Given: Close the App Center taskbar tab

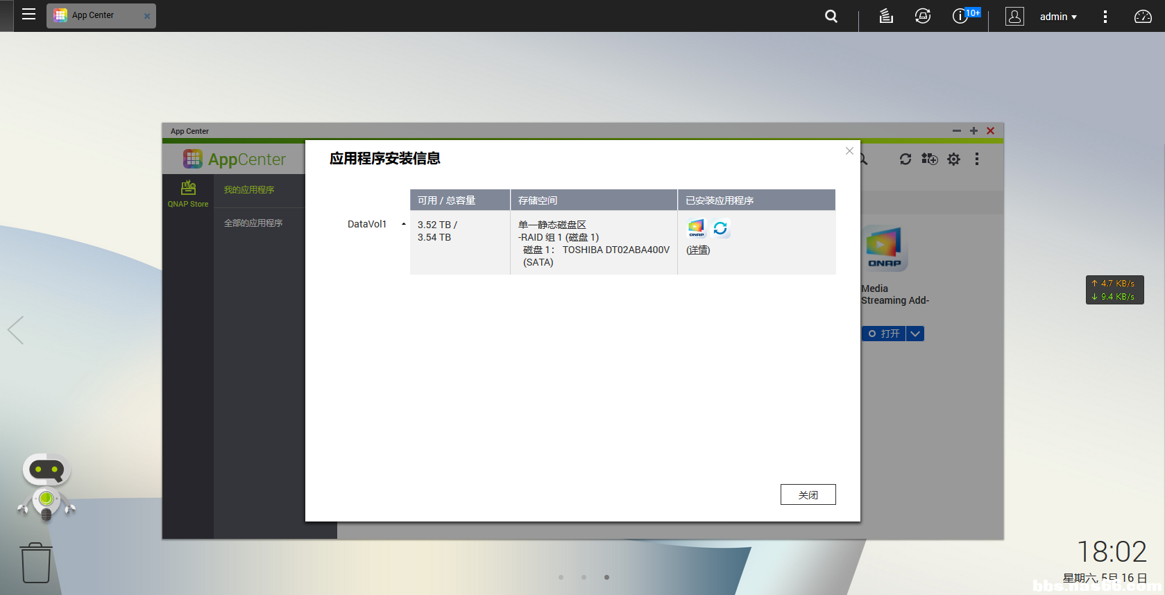Looking at the screenshot, I should click(x=146, y=16).
